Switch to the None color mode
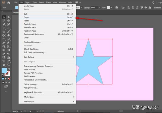 click(9, 79)
